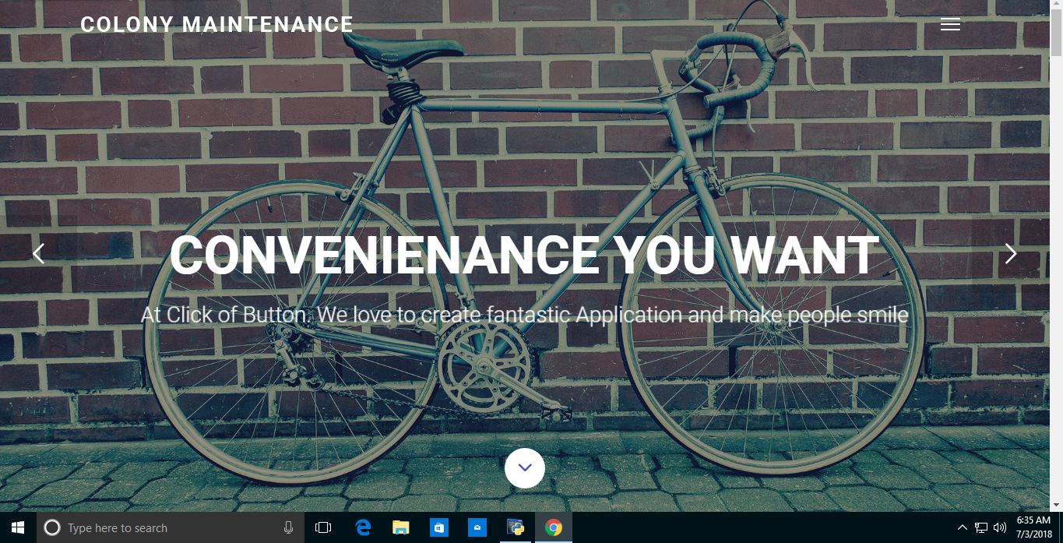Open File Explorer from the taskbar
The image size is (1063, 543).
pos(400,527)
